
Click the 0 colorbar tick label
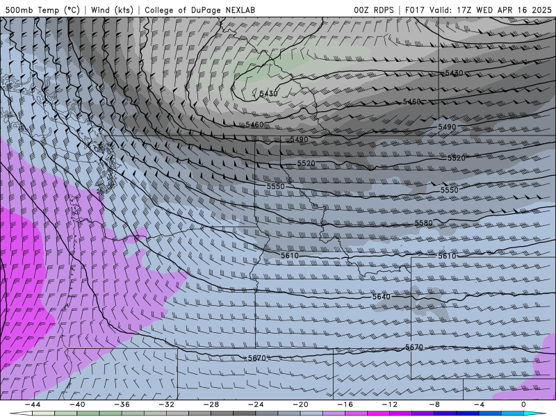523,404
